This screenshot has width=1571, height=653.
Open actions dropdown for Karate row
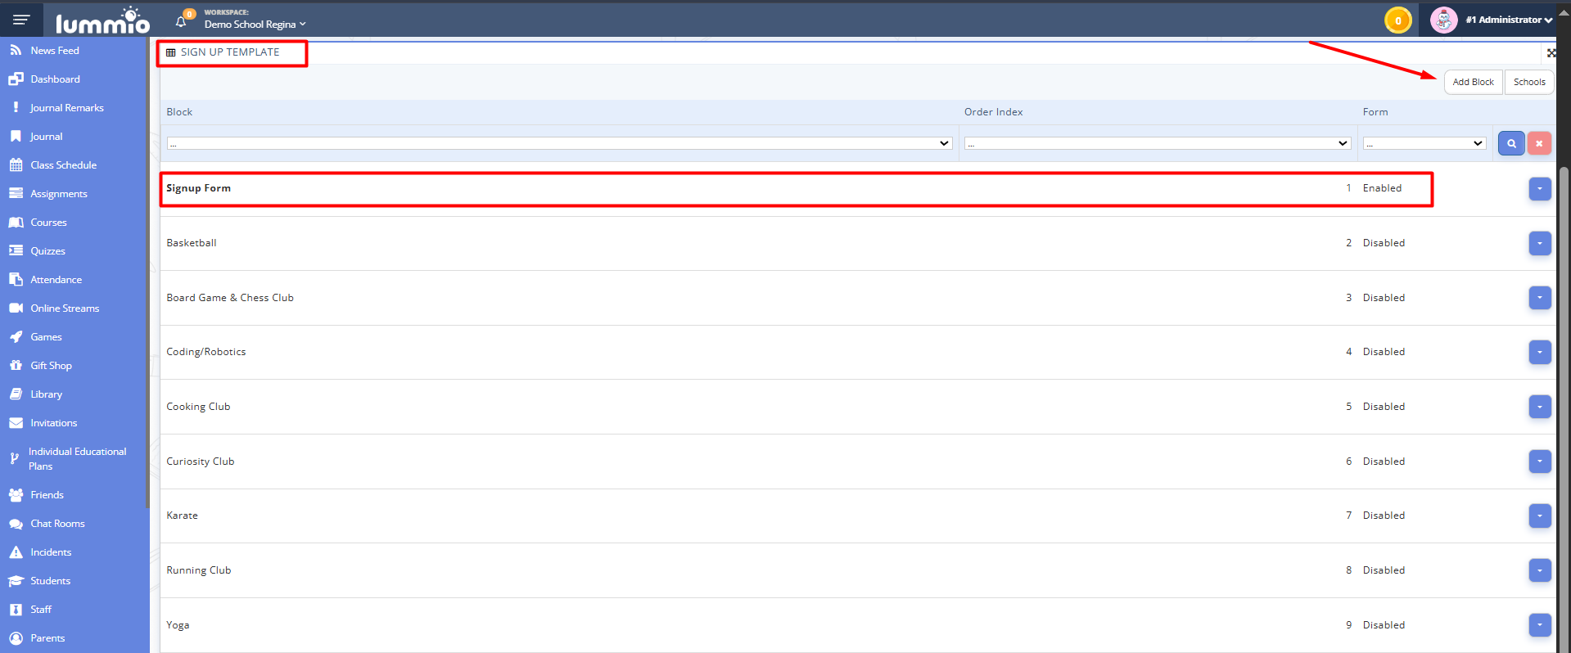click(x=1540, y=516)
